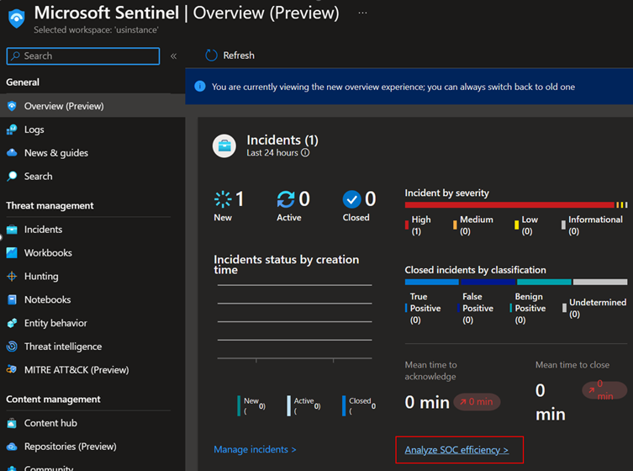
Task: Collapse the sidebar with double chevron
Action: coord(174,56)
